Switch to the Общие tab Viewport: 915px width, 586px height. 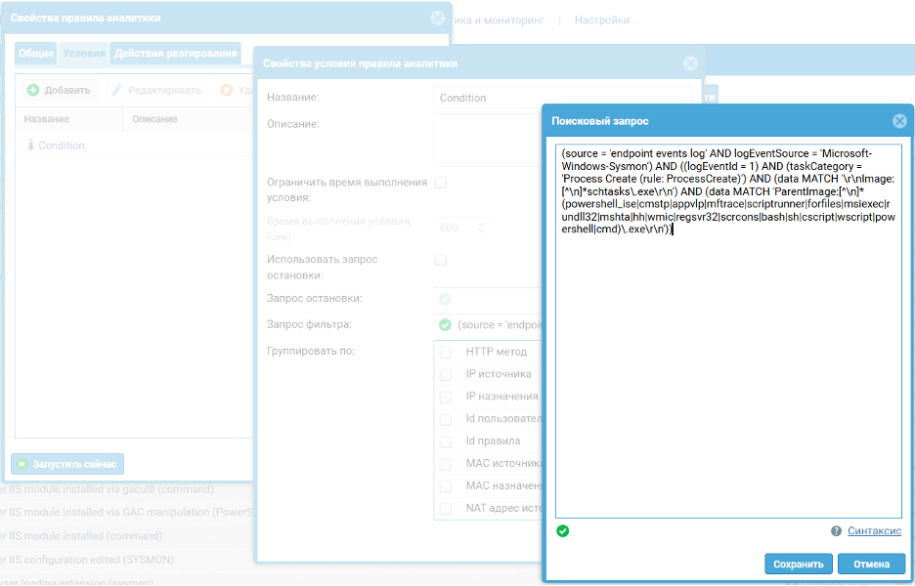point(36,54)
